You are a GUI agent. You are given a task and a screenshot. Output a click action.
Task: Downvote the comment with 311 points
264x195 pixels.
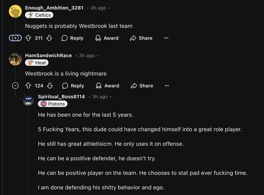click(x=49, y=38)
